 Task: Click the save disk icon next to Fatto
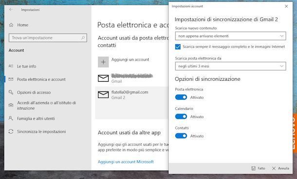tap(254, 168)
